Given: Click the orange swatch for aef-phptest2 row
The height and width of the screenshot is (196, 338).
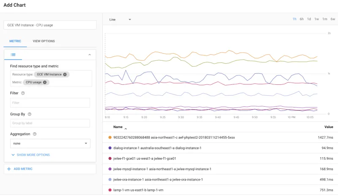Looking at the screenshot, I should click(x=110, y=137).
